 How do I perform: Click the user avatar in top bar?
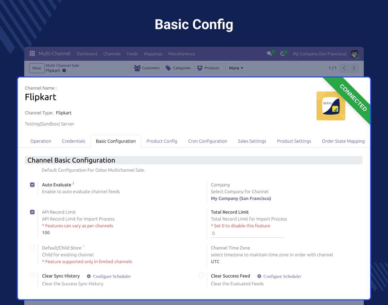(354, 54)
